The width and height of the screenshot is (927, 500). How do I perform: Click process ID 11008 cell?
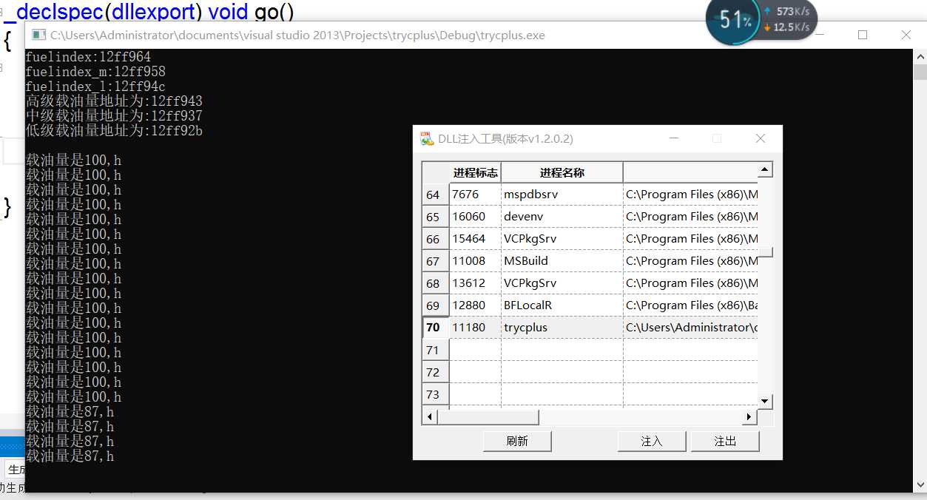(x=475, y=261)
